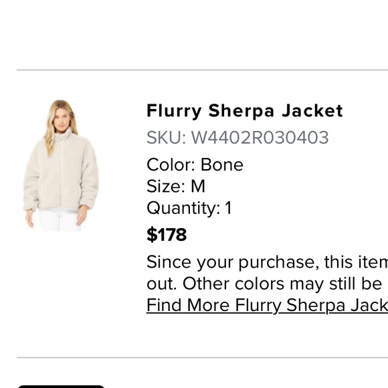Click the Color: Bone label

[195, 165]
